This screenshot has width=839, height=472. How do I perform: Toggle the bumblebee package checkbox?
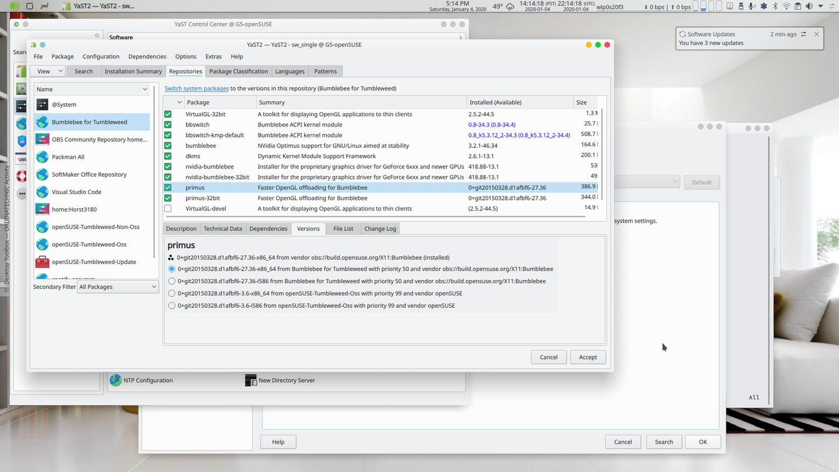[x=168, y=146]
